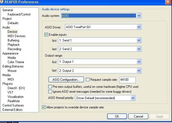
Task: Toggle Allow projects to override device sample rate
Action: (44, 107)
